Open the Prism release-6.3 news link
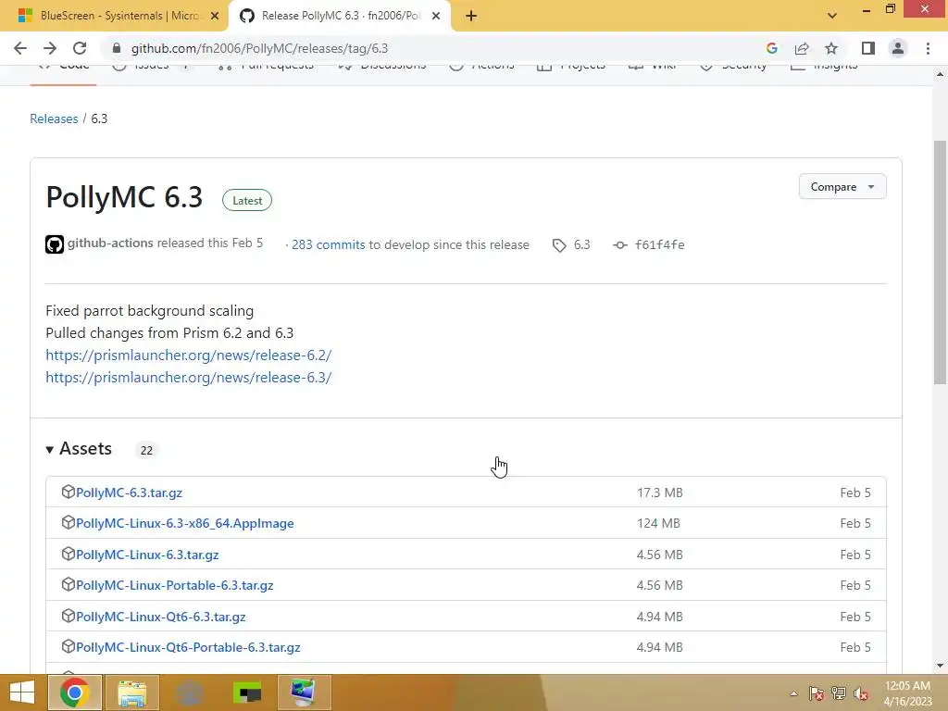The width and height of the screenshot is (948, 711). [x=189, y=378]
